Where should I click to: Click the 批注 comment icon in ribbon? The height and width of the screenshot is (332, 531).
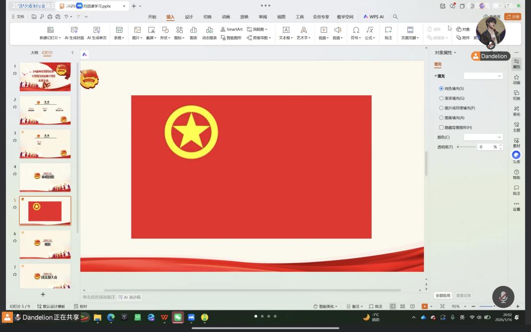tap(388, 30)
